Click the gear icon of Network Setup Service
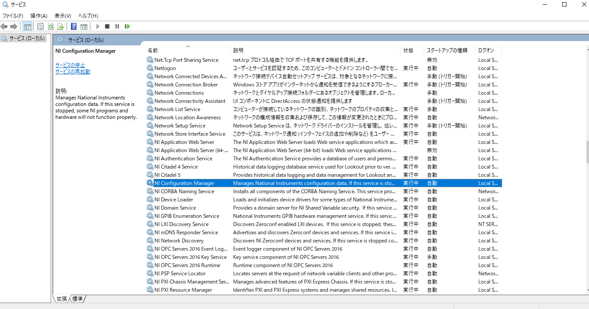The width and height of the screenshot is (589, 309). tap(150, 125)
